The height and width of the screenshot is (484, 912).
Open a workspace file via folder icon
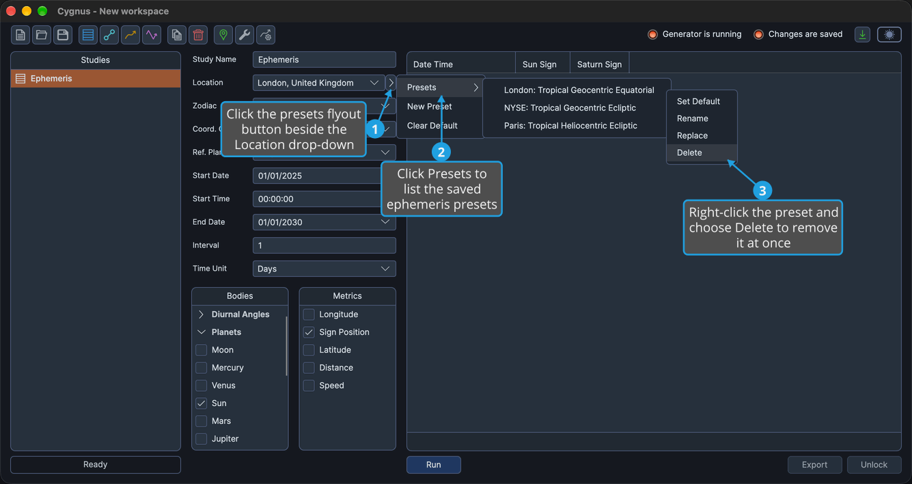click(x=42, y=35)
